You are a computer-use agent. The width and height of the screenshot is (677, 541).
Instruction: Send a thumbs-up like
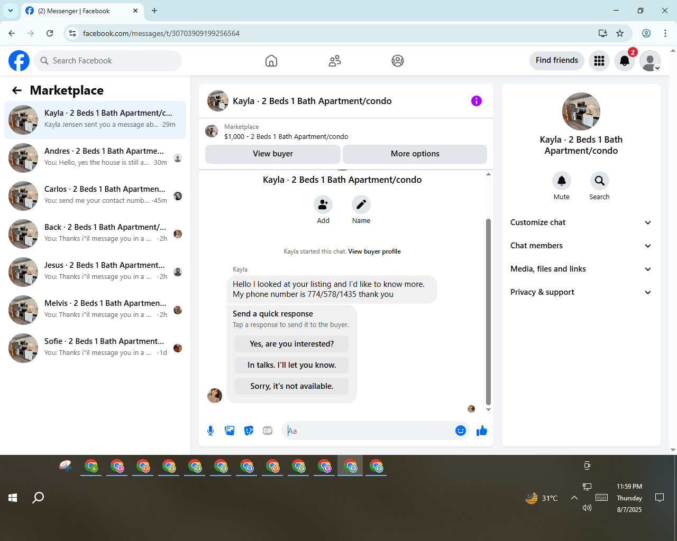(482, 431)
